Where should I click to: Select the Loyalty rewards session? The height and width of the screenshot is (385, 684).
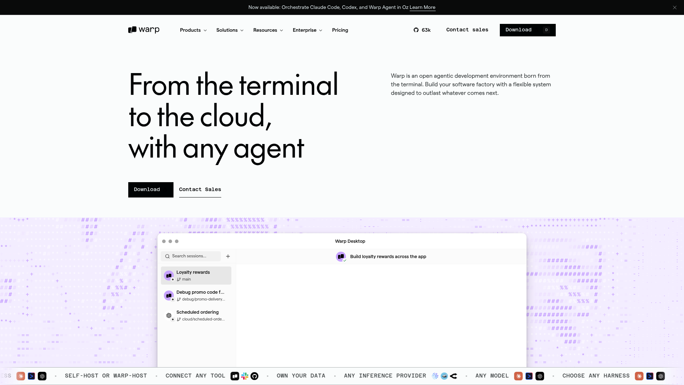point(196,276)
